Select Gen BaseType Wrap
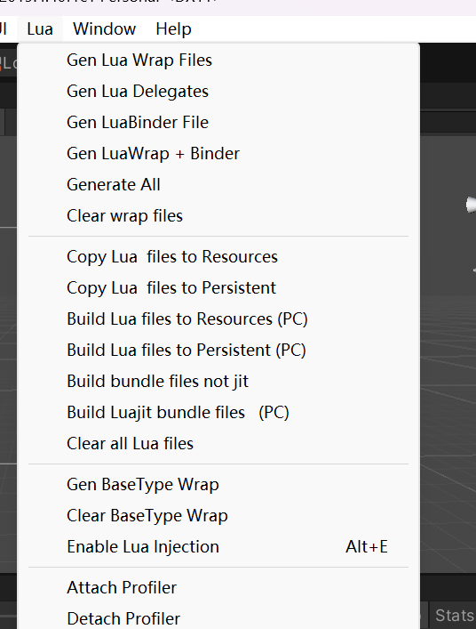This screenshot has height=629, width=476. (218, 485)
